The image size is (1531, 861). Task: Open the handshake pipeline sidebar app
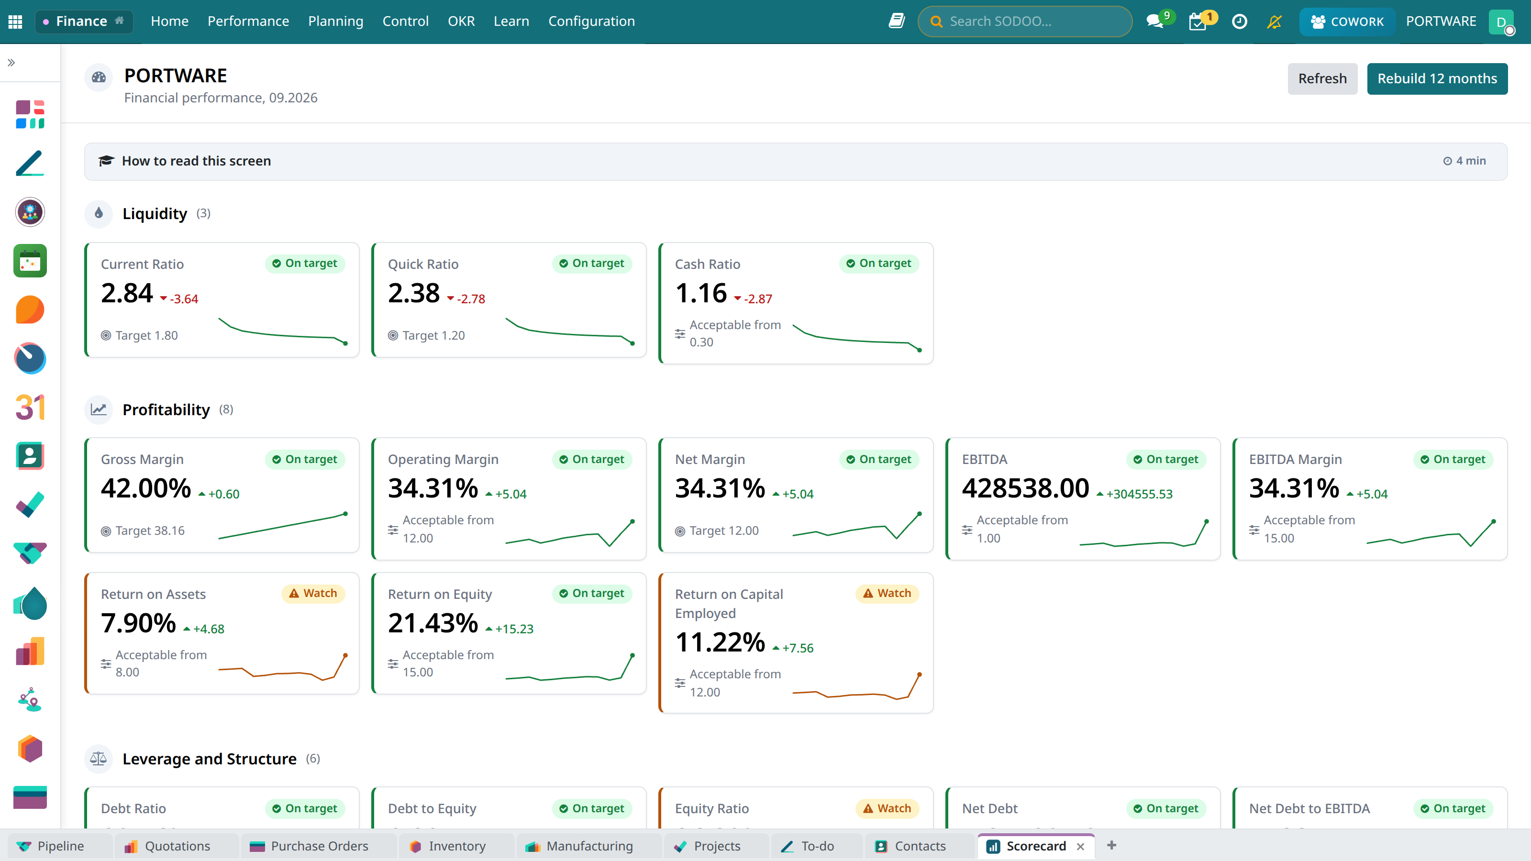(x=30, y=553)
